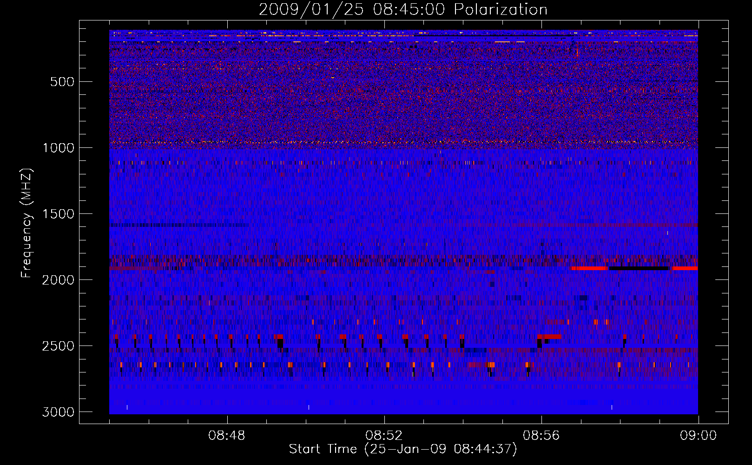Click the red bar near 2430 MHz after 08:56
The image size is (752, 465).
tap(550, 337)
